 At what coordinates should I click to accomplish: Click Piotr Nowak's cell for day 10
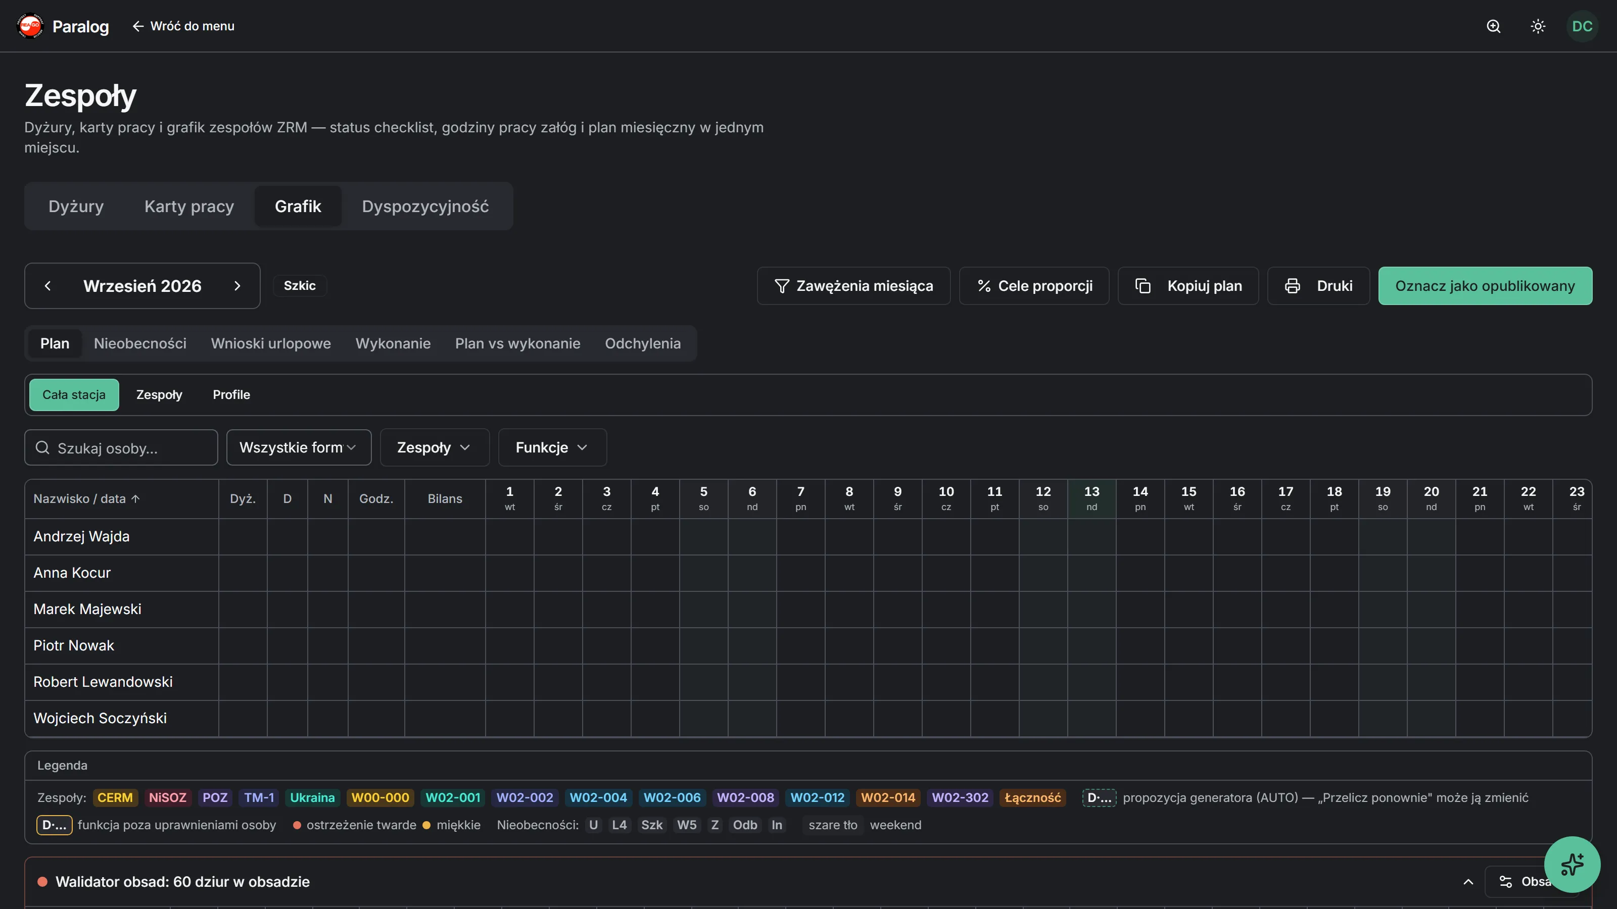tap(946, 646)
